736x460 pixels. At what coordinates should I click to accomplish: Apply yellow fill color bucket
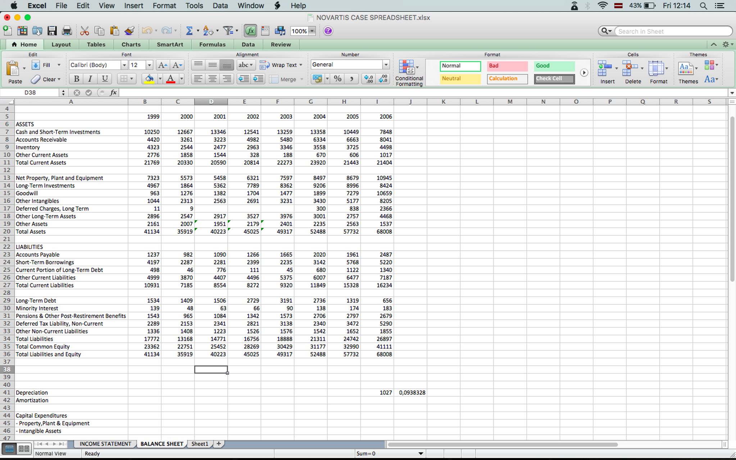click(149, 79)
